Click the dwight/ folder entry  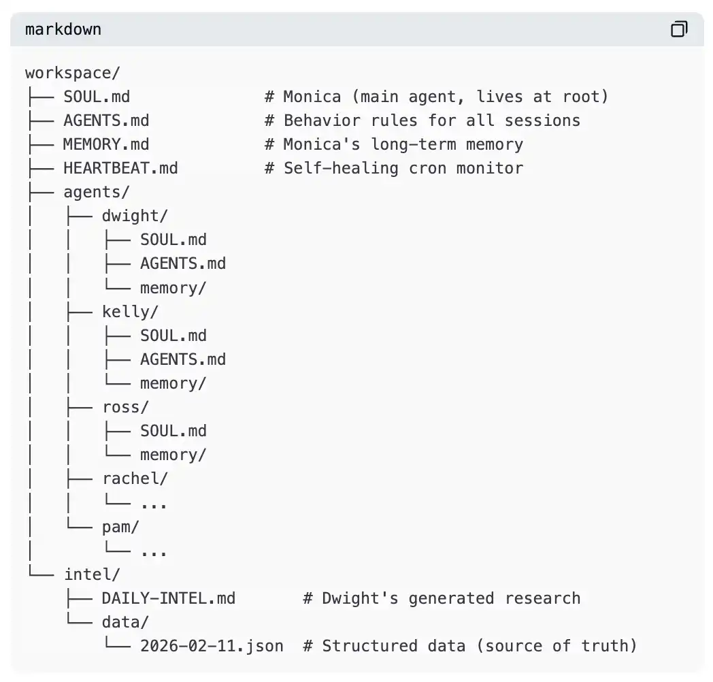134,216
